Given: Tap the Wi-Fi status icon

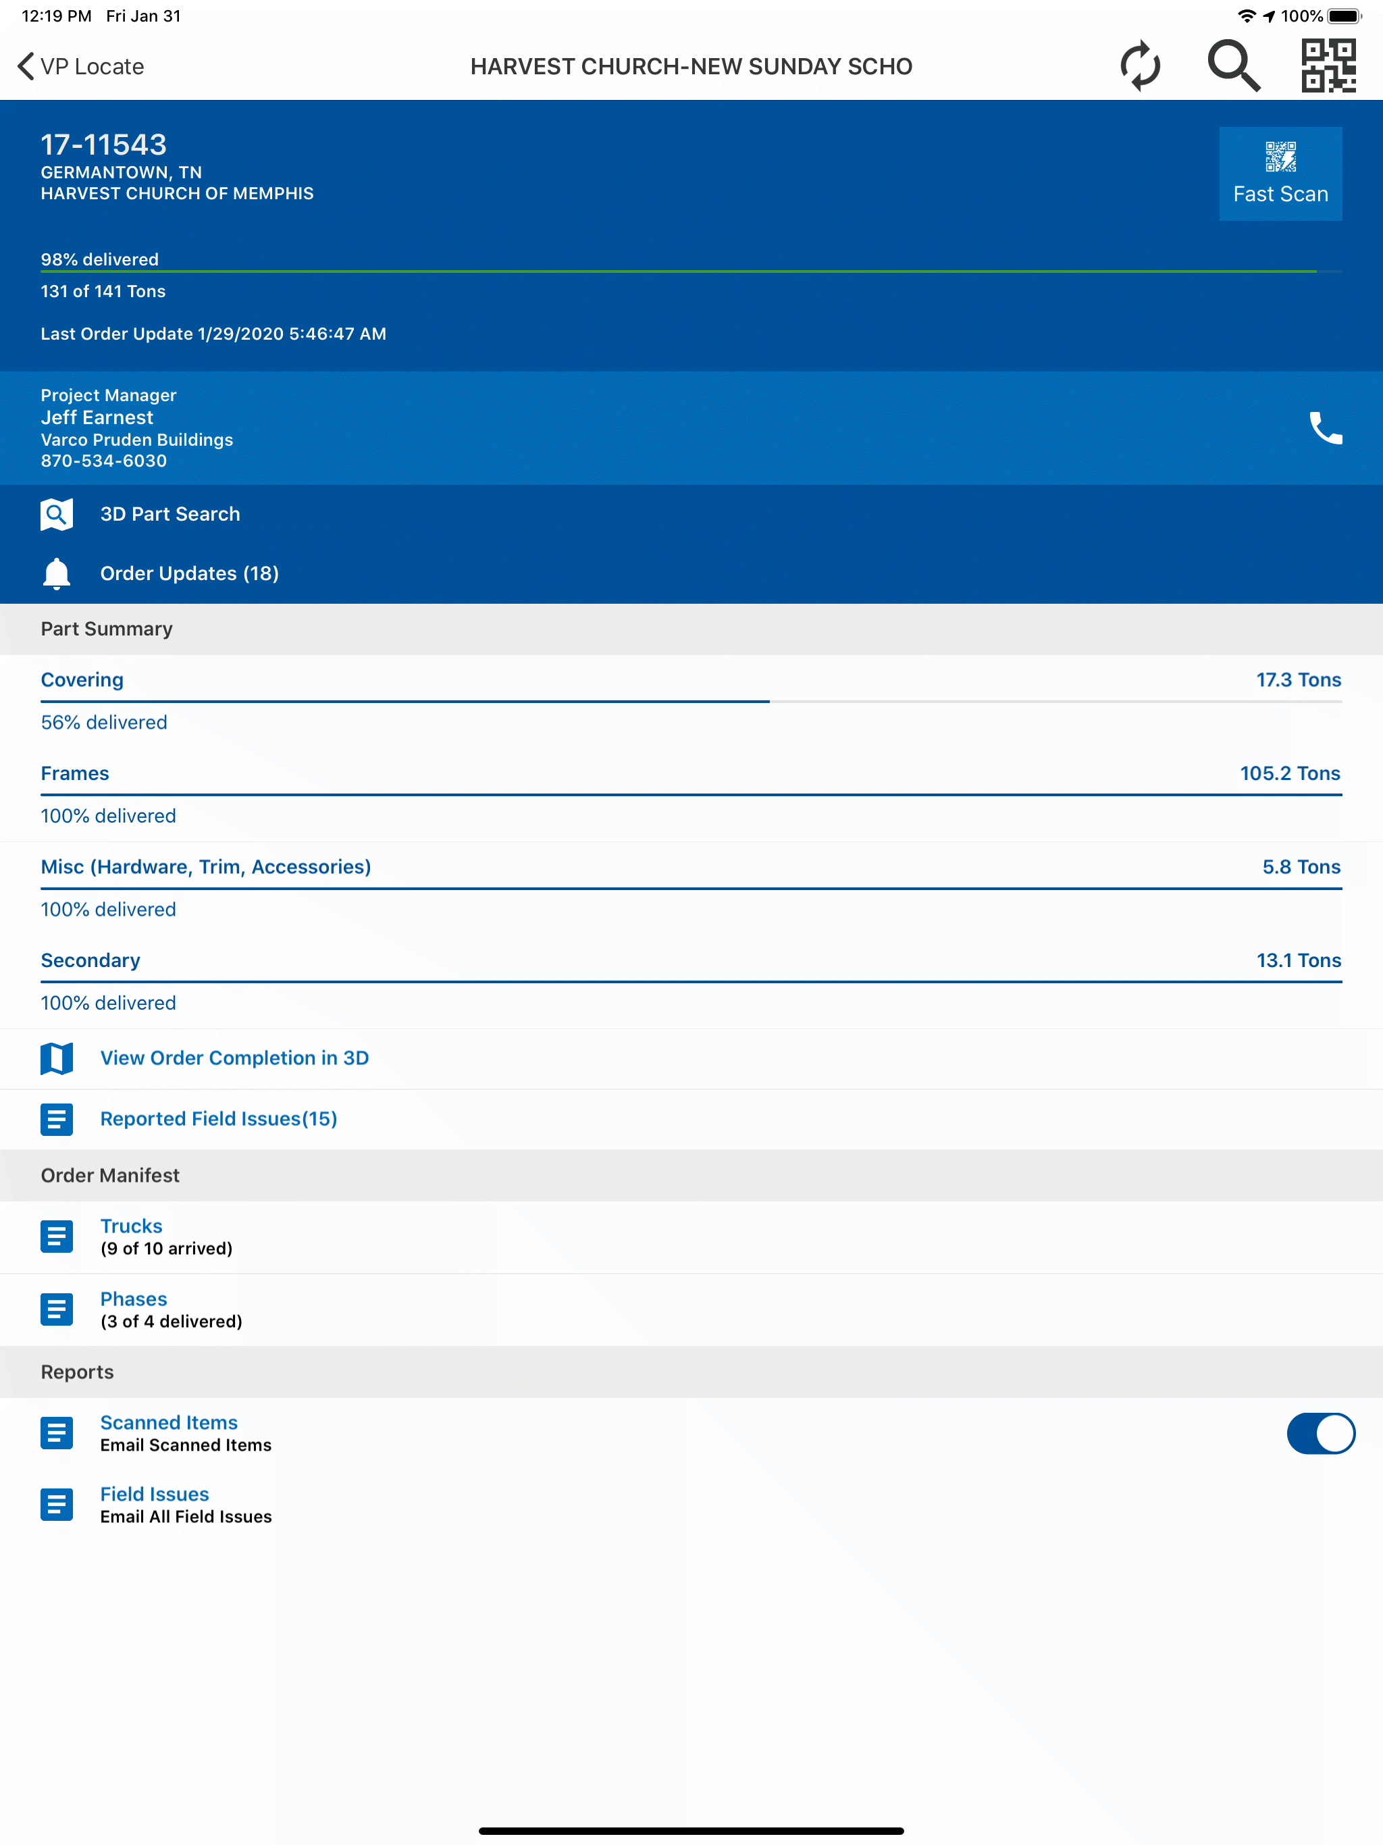Looking at the screenshot, I should tap(1247, 16).
